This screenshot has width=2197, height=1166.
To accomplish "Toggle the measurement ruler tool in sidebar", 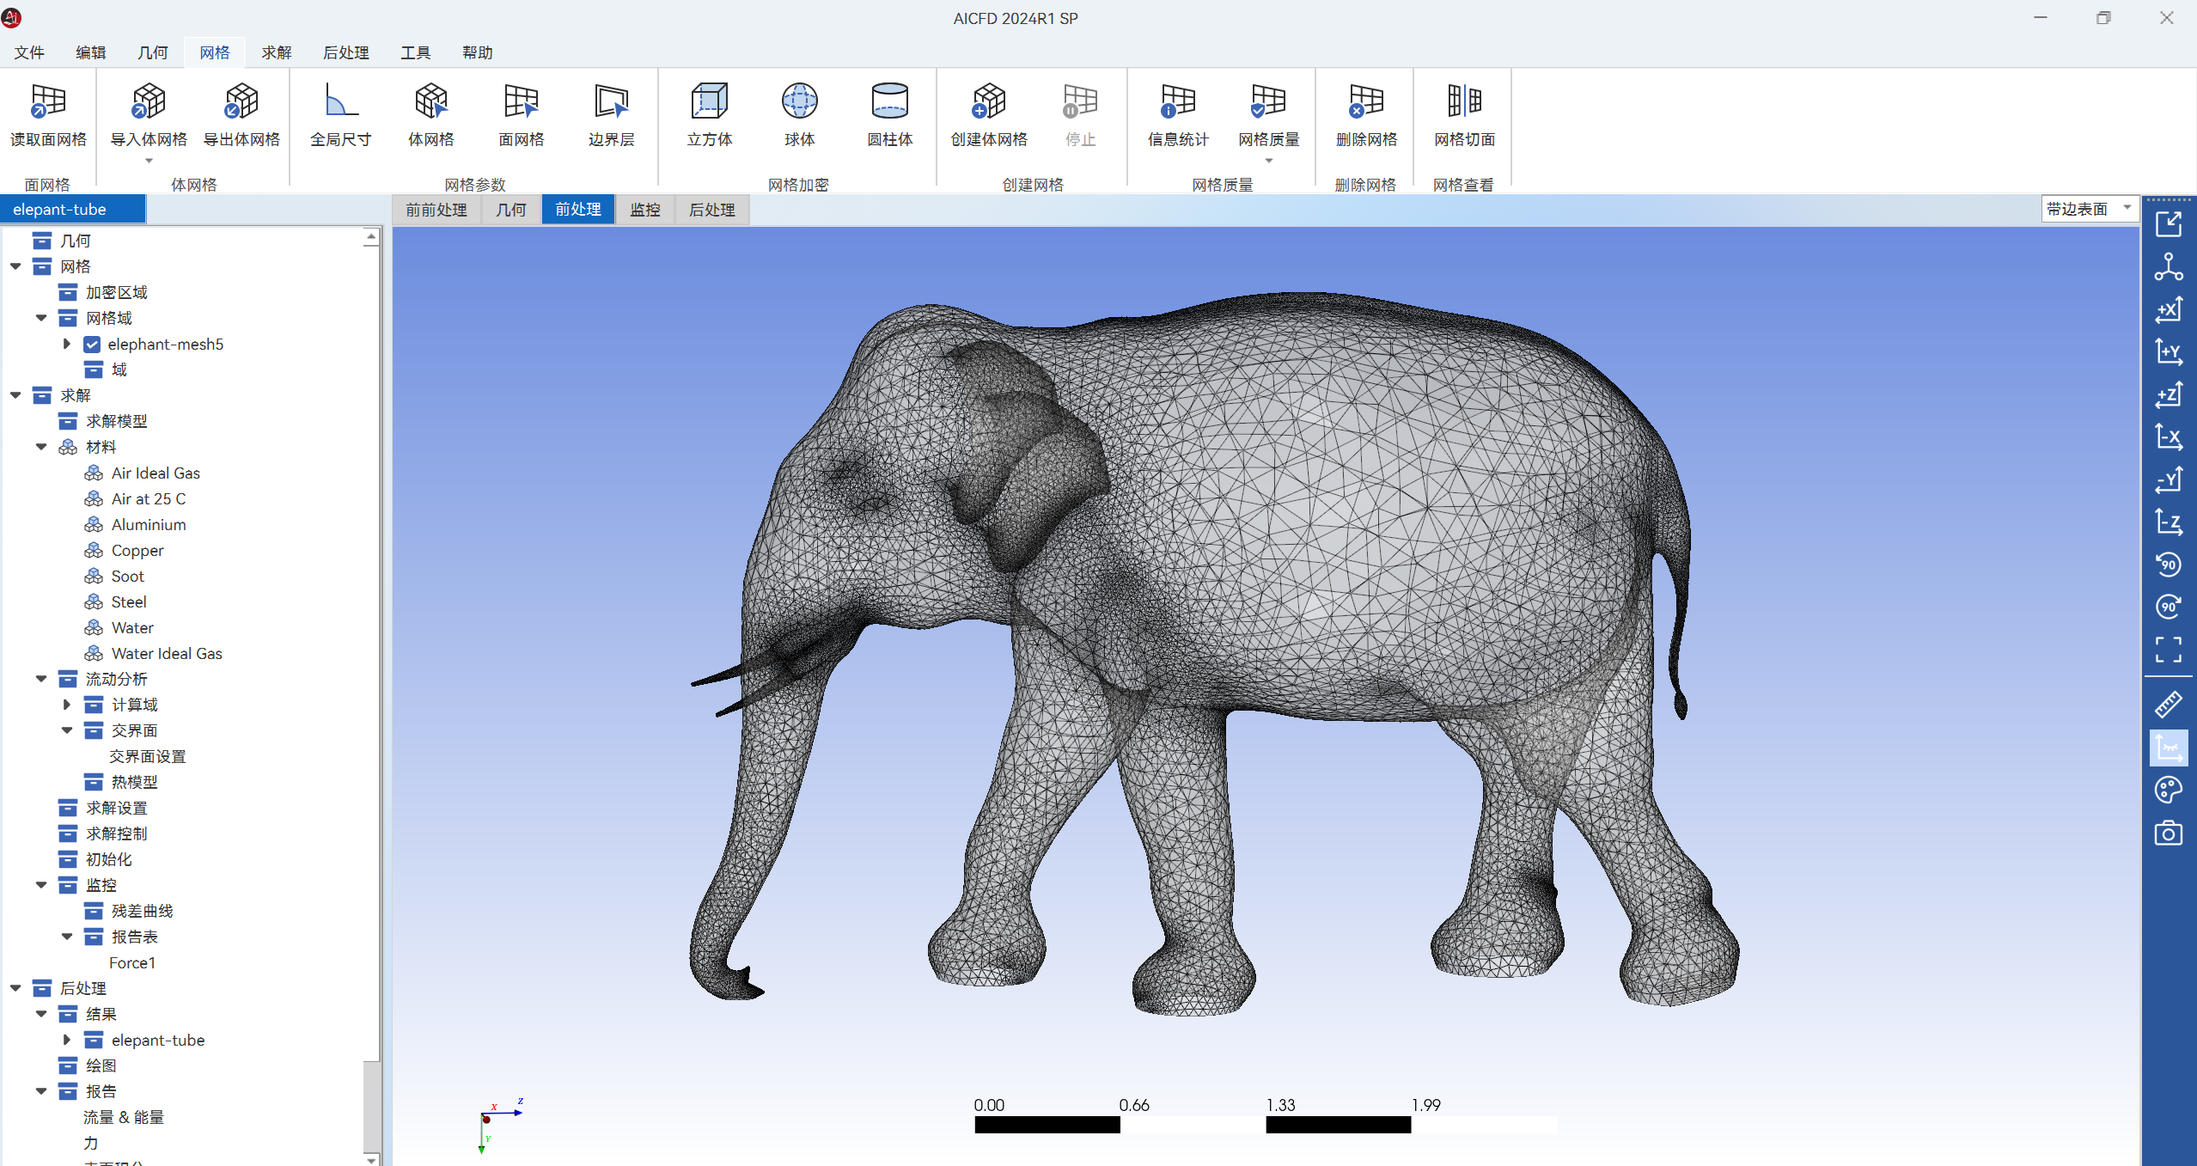I will pos(2168,705).
